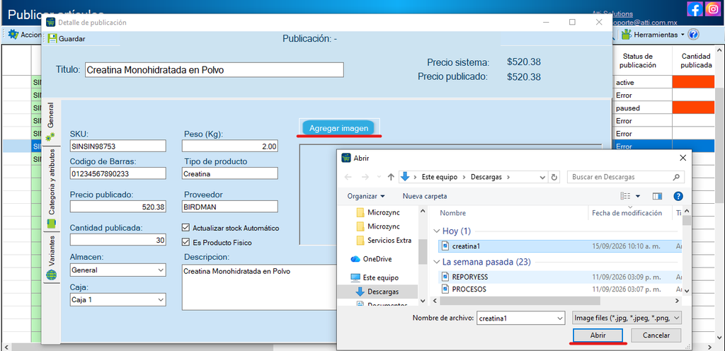Click Cancelar button in file dialog

pyautogui.click(x=656, y=335)
